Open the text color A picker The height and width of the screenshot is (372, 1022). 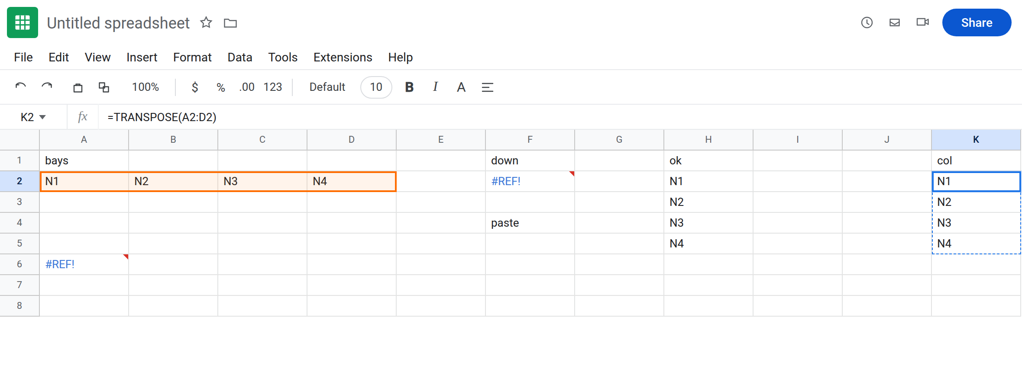tap(461, 87)
